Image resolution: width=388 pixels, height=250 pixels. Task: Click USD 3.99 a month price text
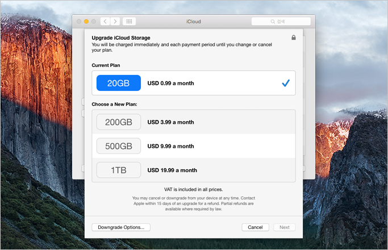pyautogui.click(x=171, y=122)
